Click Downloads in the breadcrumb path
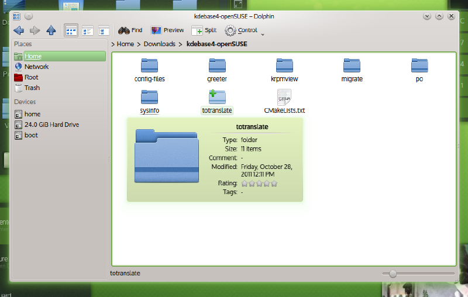 [x=159, y=44]
